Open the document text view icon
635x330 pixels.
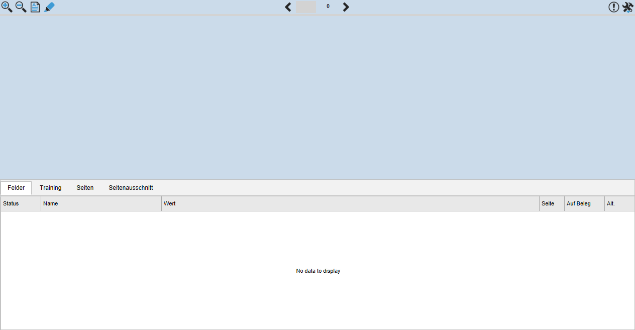pyautogui.click(x=35, y=7)
